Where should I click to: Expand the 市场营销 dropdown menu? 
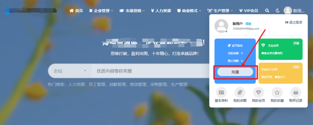(x=132, y=11)
